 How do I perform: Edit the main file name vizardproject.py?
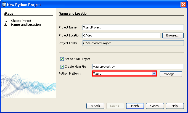138,67
